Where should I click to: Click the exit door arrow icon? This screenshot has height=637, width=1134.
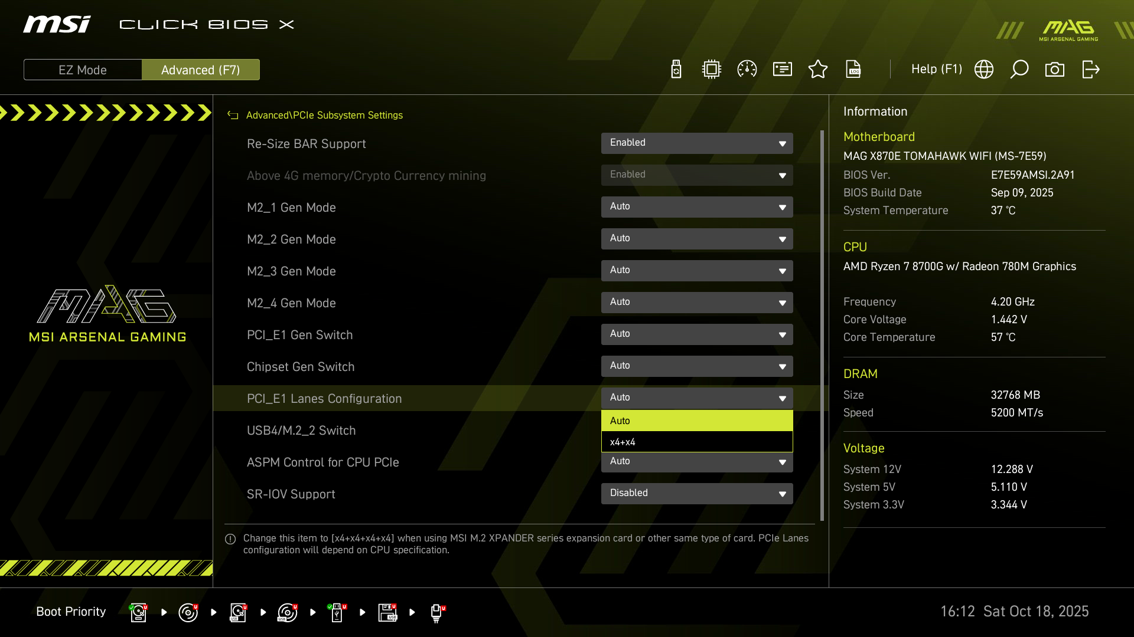[1090, 70]
